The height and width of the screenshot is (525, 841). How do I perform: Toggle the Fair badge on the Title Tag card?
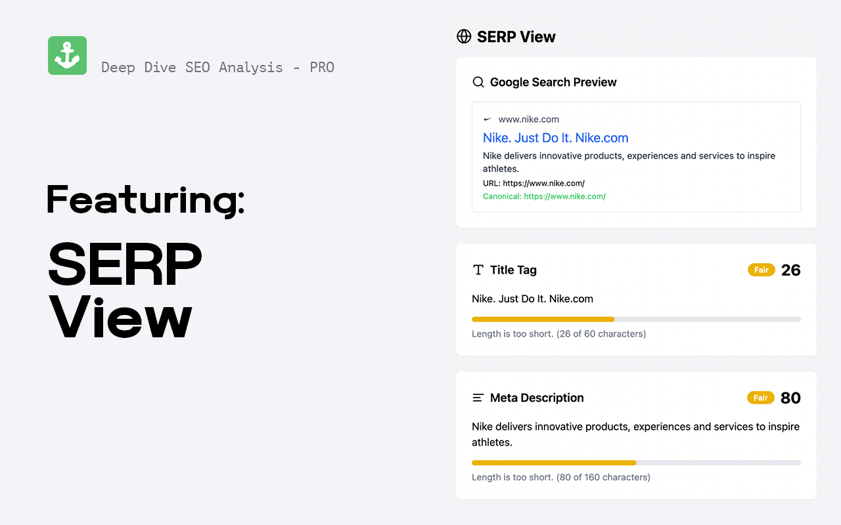[x=761, y=269]
